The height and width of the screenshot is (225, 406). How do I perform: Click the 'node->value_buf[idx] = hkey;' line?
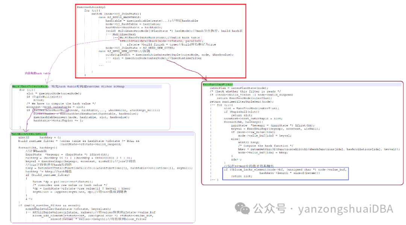[x=263, y=152]
